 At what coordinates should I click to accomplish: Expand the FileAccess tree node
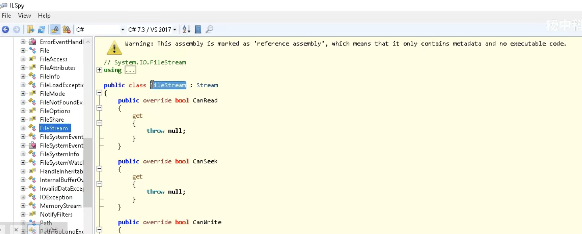[23, 59]
